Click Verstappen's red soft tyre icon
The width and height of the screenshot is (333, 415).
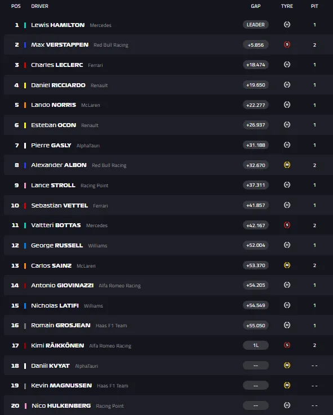point(287,44)
